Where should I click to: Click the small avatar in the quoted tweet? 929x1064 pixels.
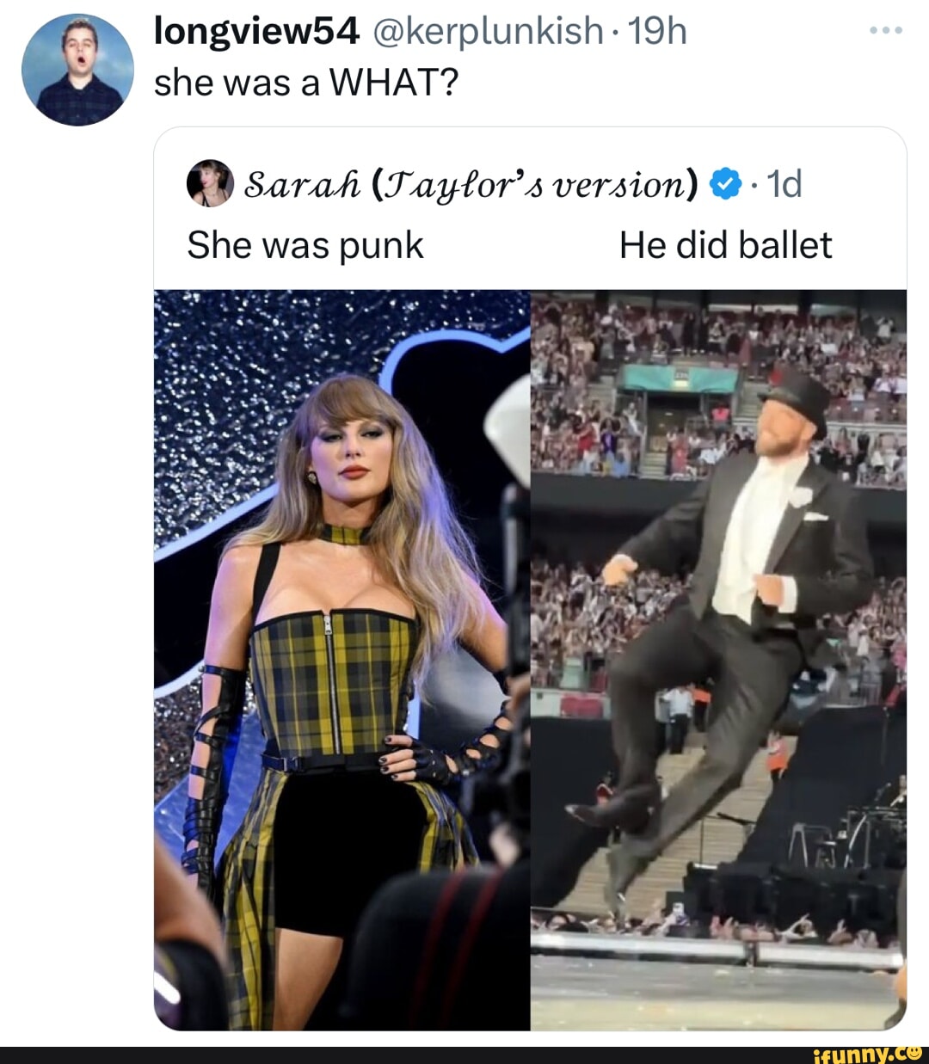tap(210, 183)
